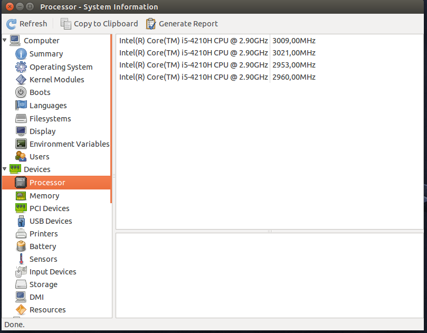Select the PCI Devices card icon
427x333 pixels.
(21, 208)
